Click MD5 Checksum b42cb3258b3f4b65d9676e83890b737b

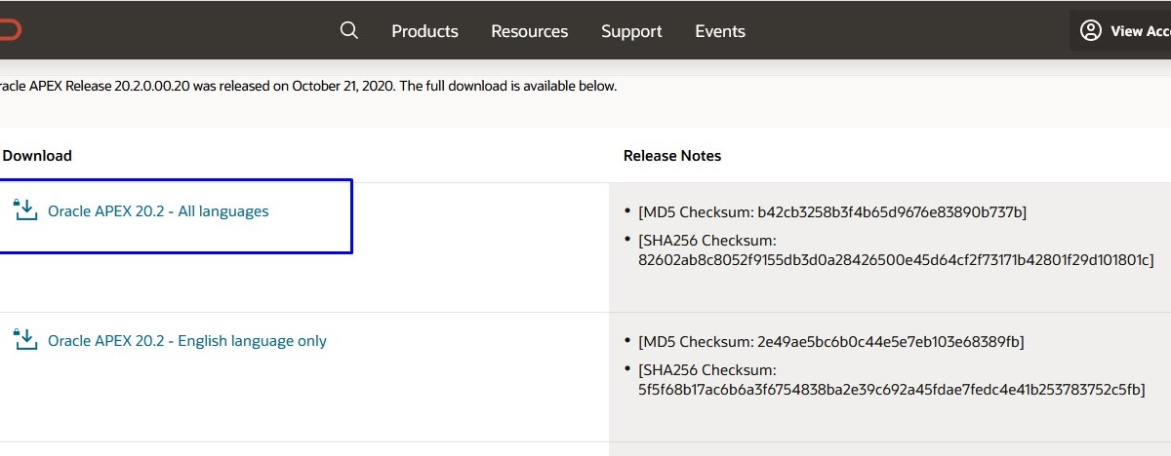[x=832, y=211]
